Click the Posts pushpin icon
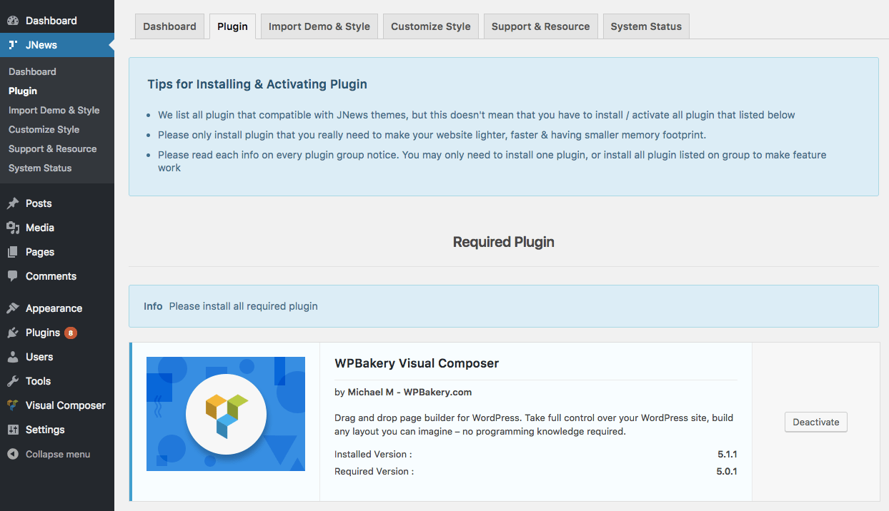This screenshot has height=511, width=889. pos(13,203)
